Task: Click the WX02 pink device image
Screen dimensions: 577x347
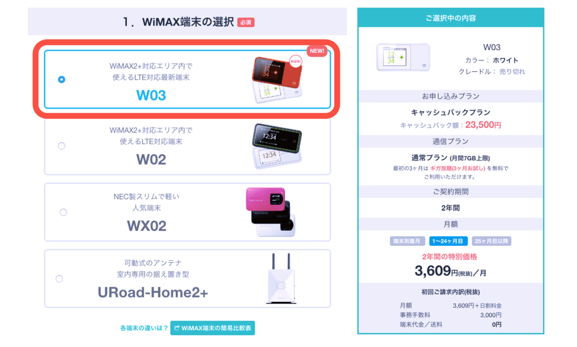Action: point(270,212)
